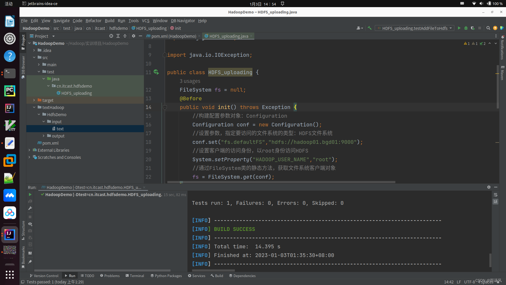506x285 pixels.
Task: Toggle soft-wrap in Run console
Action: pos(495,195)
